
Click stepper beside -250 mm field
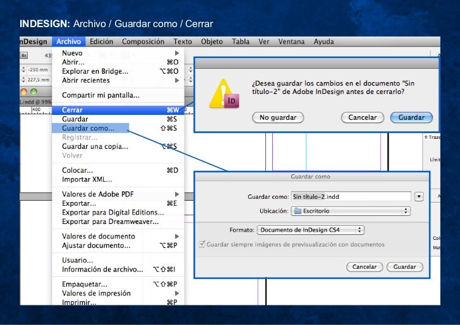23,70
